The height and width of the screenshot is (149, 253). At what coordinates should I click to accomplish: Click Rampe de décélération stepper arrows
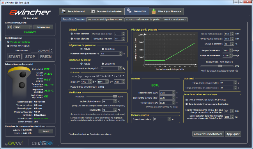[231, 56]
